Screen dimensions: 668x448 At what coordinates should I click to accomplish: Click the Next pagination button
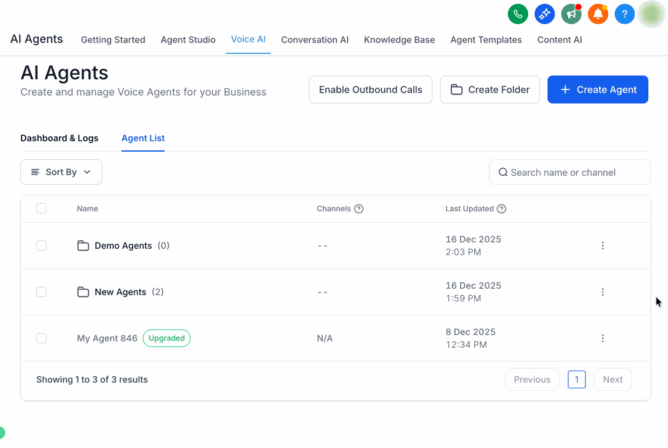(x=613, y=379)
